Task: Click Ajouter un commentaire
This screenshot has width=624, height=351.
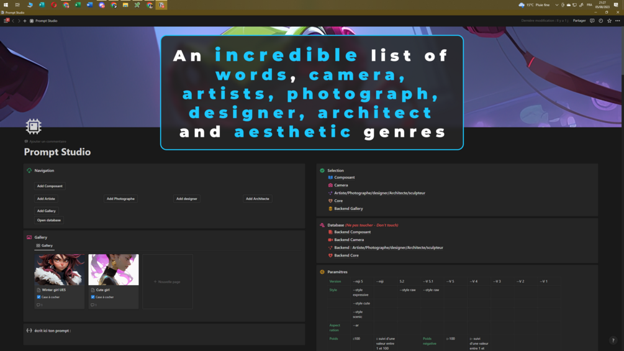Action: [x=45, y=141]
